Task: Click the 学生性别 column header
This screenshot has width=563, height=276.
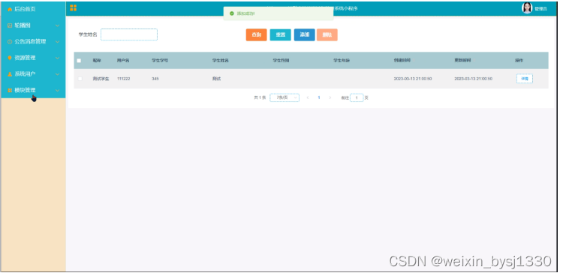Action: 281,61
